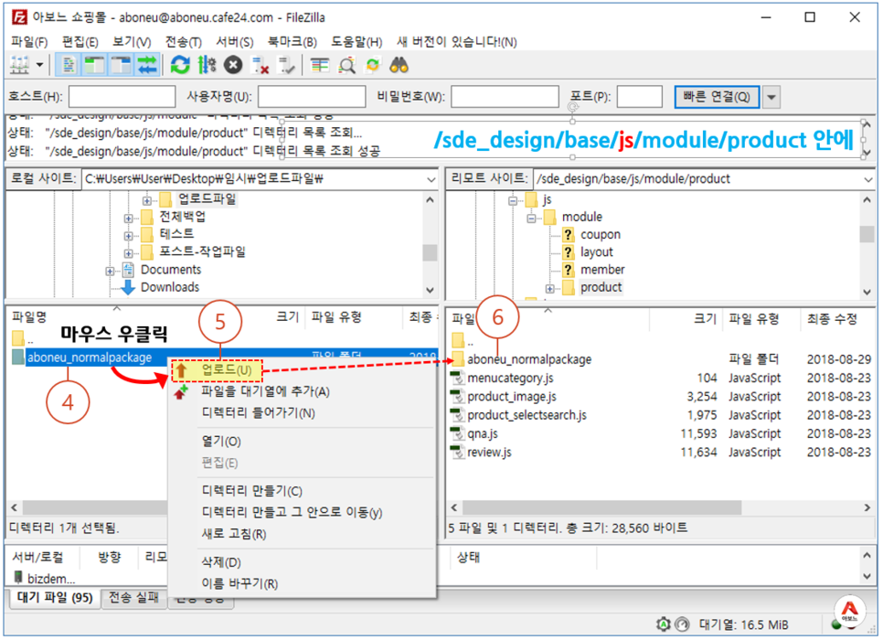
Task: Choose 파일을 대기열에 추가(A) menu entry
Action: (265, 391)
